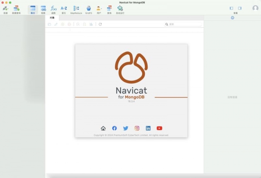Toggle the right information pane view button
Viewport: 261px width, 178px height.
(240, 8)
